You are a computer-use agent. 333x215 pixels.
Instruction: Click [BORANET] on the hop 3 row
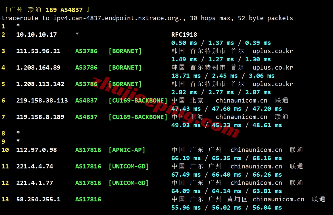point(125,51)
